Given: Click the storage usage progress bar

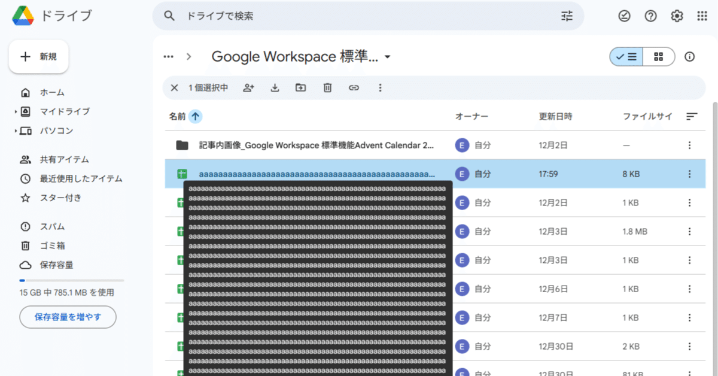Looking at the screenshot, I should pos(72,279).
